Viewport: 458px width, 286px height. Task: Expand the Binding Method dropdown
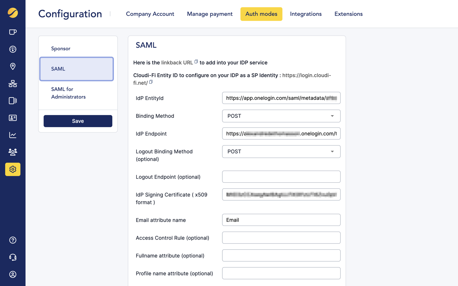(x=281, y=116)
